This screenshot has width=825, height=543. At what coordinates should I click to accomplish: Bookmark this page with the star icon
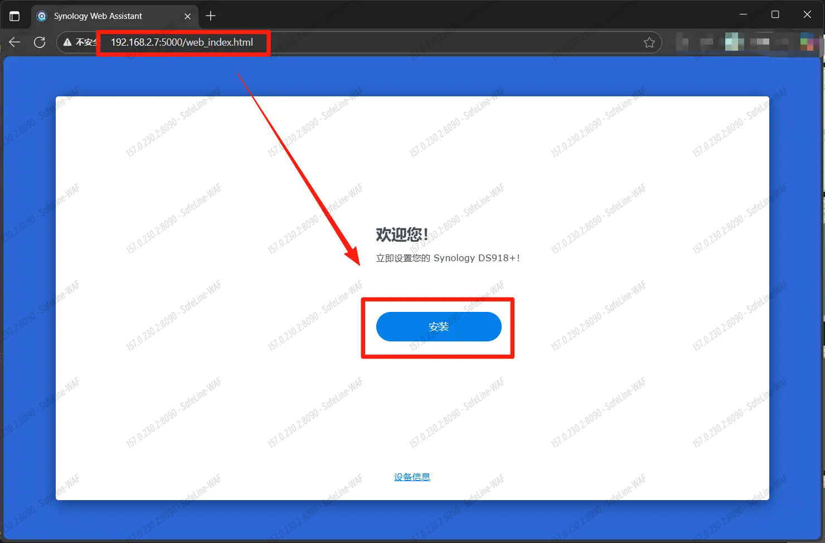[x=649, y=42]
